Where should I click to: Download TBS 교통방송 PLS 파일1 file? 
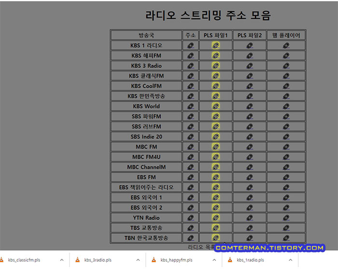[x=216, y=228]
